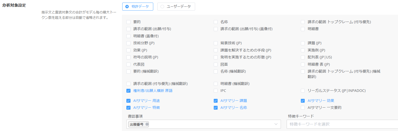
Task: Remove the 出願番号 tag with its x icon
Action: coord(147,124)
